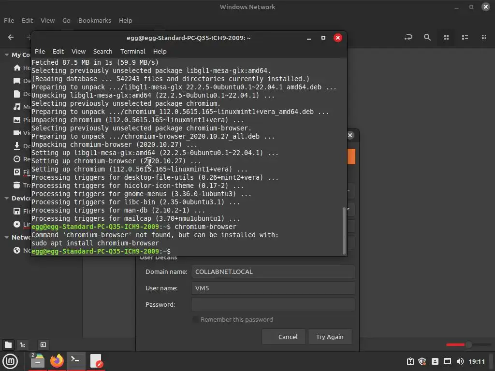Open the terminal taskbar icon

point(76,361)
